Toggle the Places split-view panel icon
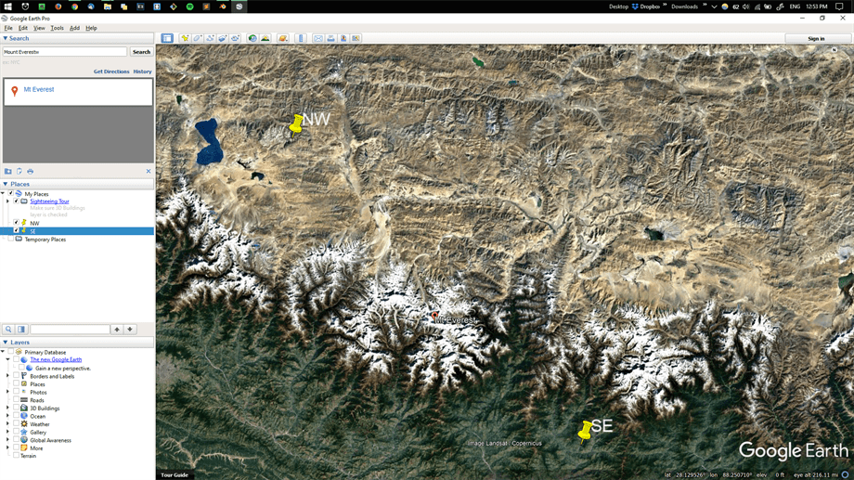Image resolution: width=854 pixels, height=480 pixels. (x=21, y=329)
